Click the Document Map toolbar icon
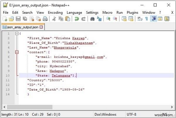Screen dimensions: 176x118 167,19
